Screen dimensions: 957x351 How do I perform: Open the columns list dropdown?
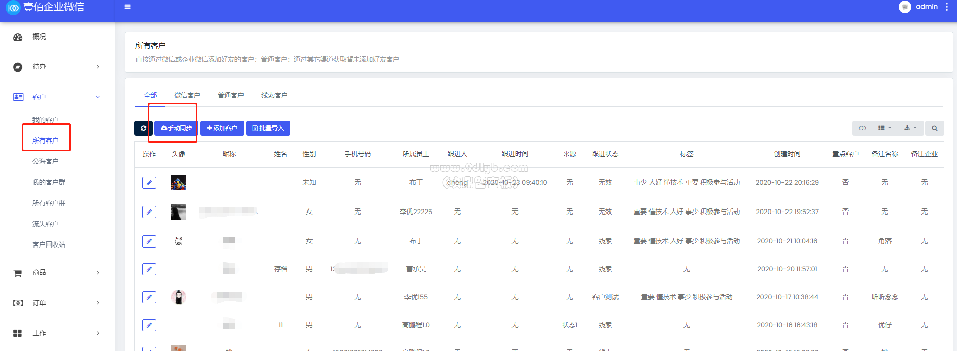tap(884, 128)
